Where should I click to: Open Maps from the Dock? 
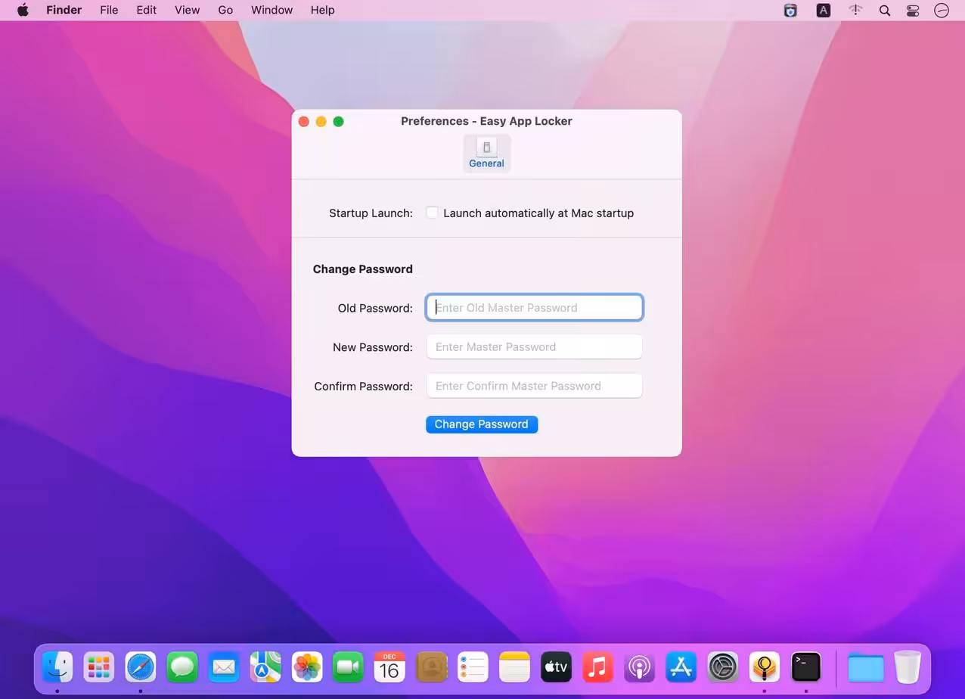tap(265, 667)
